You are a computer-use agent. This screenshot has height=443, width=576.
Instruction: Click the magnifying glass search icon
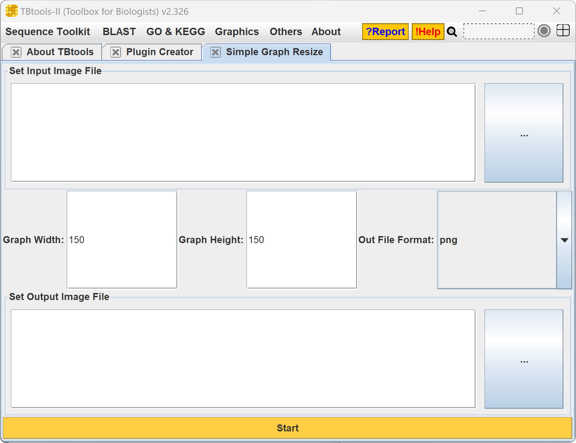[x=452, y=32]
